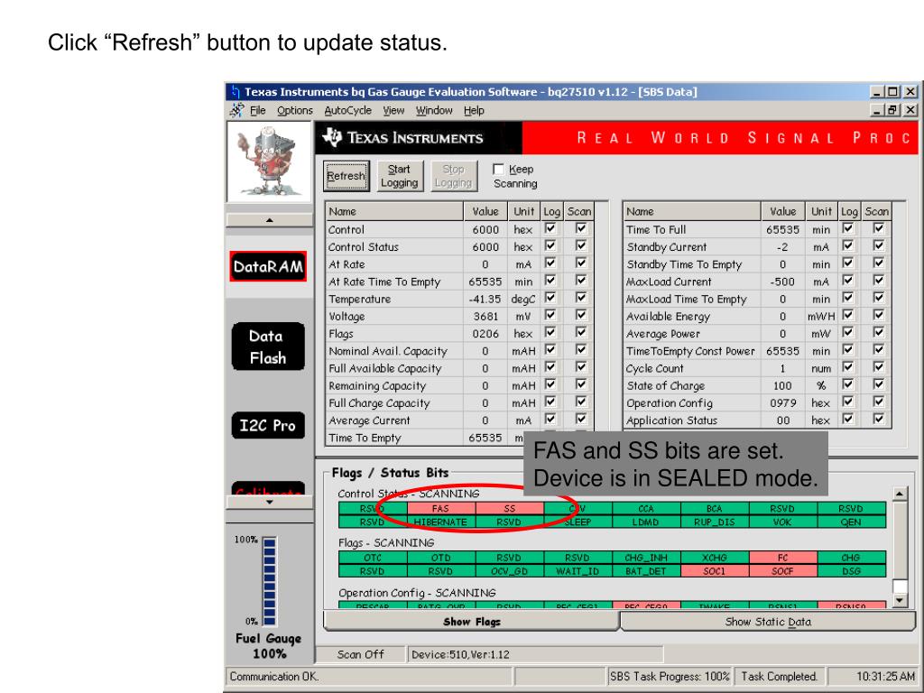Open the Options menu
924x693 pixels.
295,110
